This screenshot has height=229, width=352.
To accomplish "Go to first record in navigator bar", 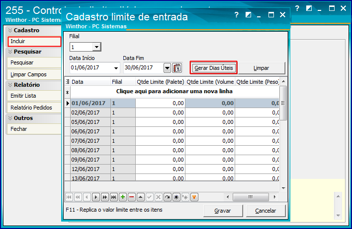I will [69, 197].
